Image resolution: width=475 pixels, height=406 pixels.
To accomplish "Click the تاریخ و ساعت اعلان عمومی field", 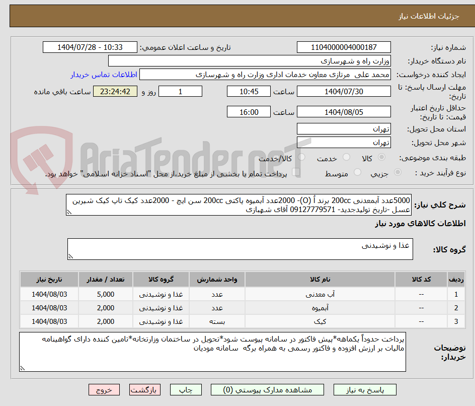I will (x=90, y=47).
